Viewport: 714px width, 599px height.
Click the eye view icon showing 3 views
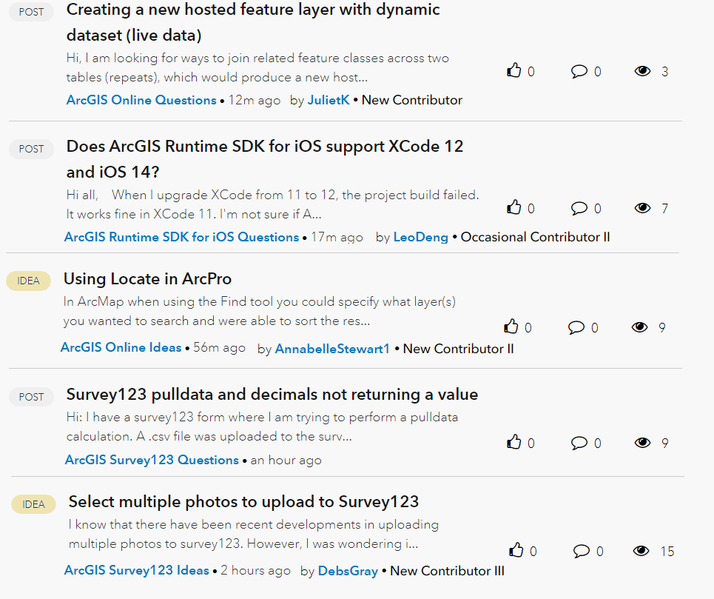[642, 71]
